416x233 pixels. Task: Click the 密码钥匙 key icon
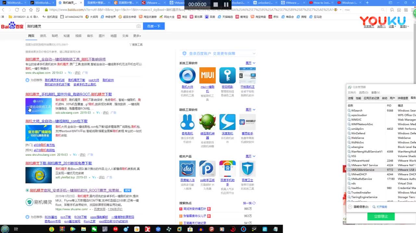point(227,75)
